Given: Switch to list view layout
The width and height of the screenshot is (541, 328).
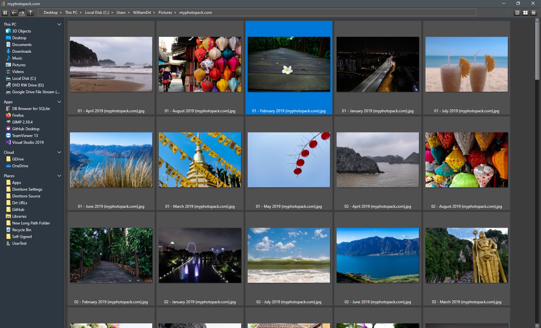Looking at the screenshot, I should coord(533,13).
